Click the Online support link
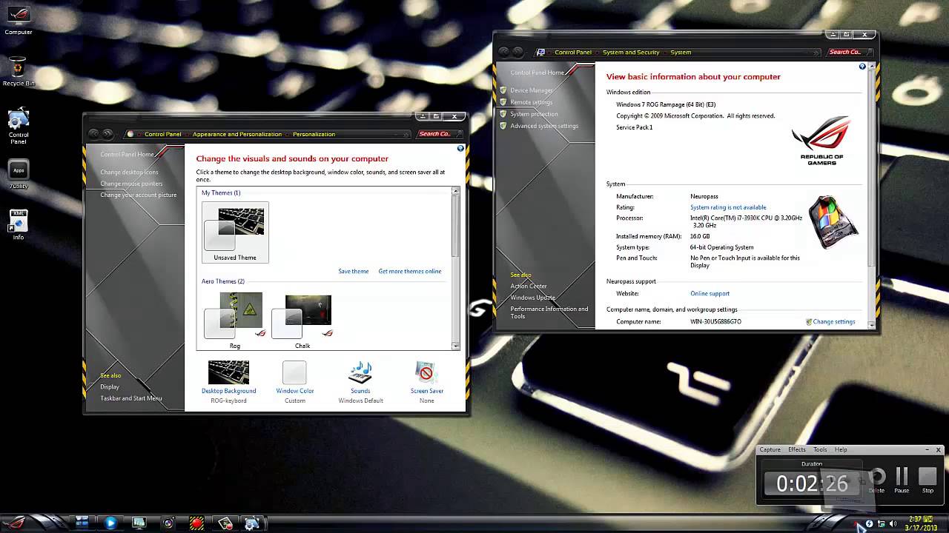Image resolution: width=949 pixels, height=533 pixels. pyautogui.click(x=710, y=293)
